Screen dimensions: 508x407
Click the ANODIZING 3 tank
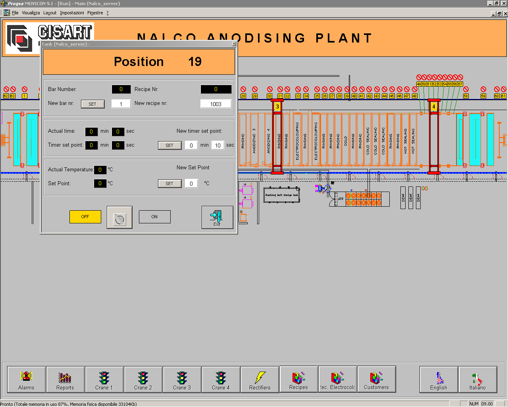(x=254, y=140)
